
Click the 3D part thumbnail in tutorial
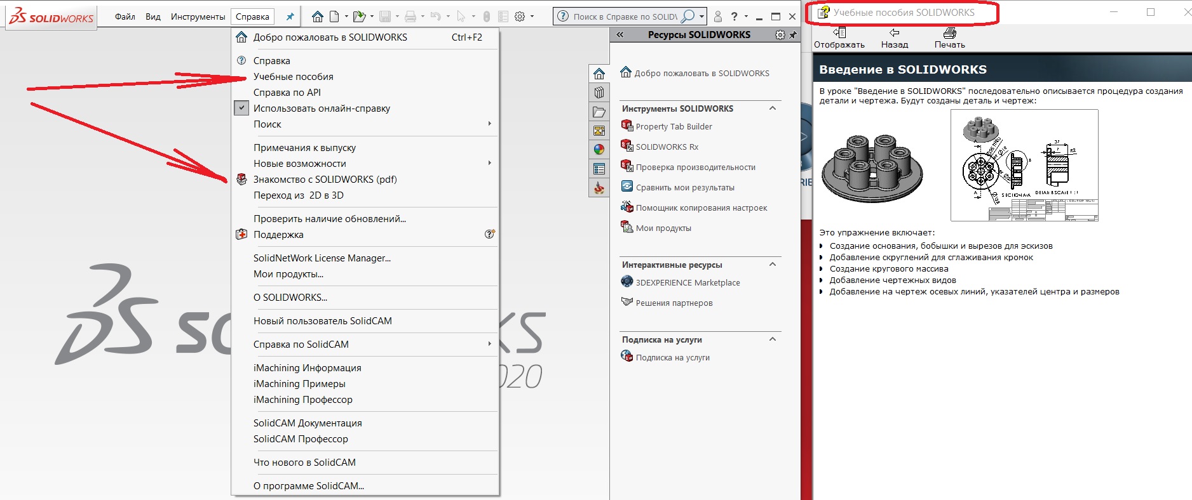(872, 167)
